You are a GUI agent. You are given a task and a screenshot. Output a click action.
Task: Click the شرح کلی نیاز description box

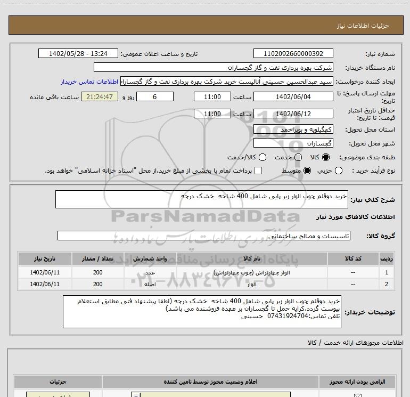[202, 199]
